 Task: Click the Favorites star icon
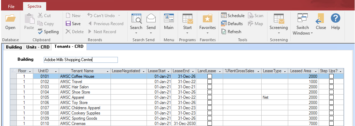tap(207, 18)
